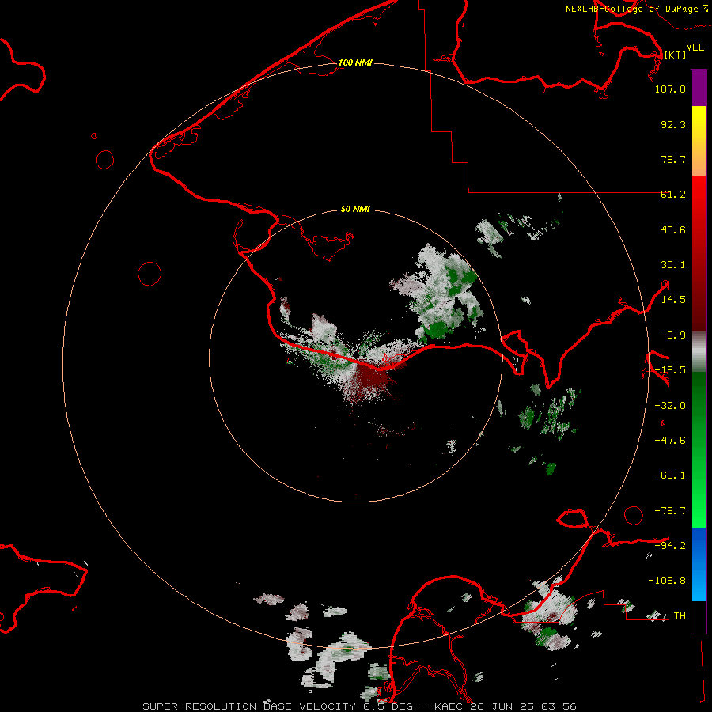Screen dimensions: 712x712
Task: Click the -109.8 legend value
Action: pyautogui.click(x=667, y=581)
